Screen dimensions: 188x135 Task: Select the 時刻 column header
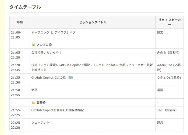[x=20, y=22]
